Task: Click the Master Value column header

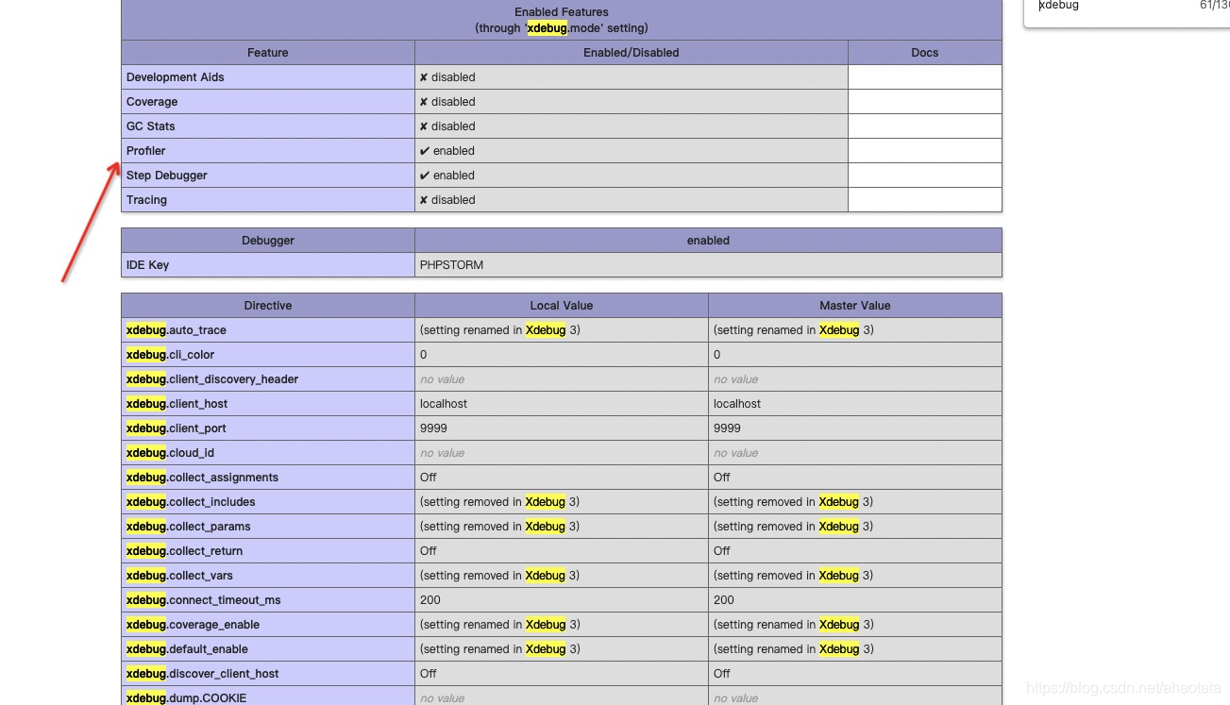Action: point(855,306)
